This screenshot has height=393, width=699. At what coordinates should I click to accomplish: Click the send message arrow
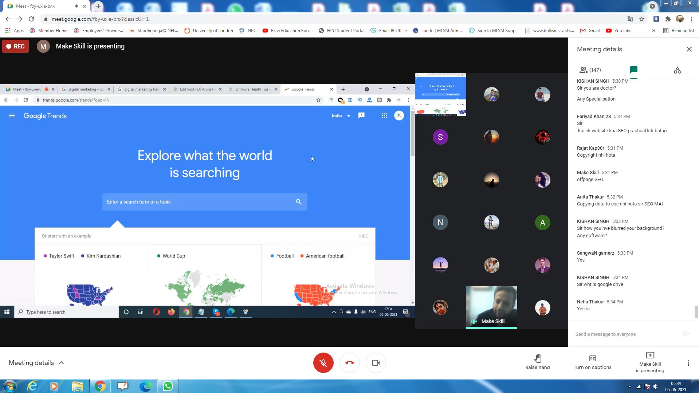click(x=686, y=334)
